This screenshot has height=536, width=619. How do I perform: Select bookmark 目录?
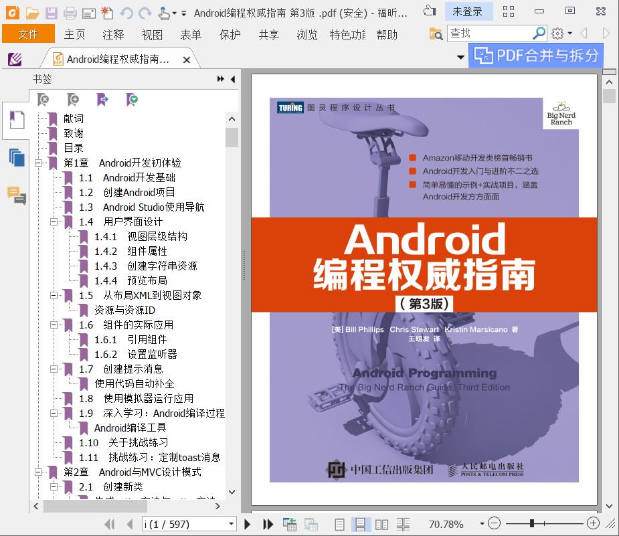pos(74,148)
